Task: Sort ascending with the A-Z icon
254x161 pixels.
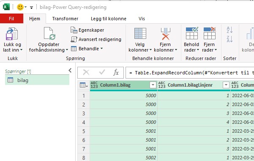Action: (230, 30)
